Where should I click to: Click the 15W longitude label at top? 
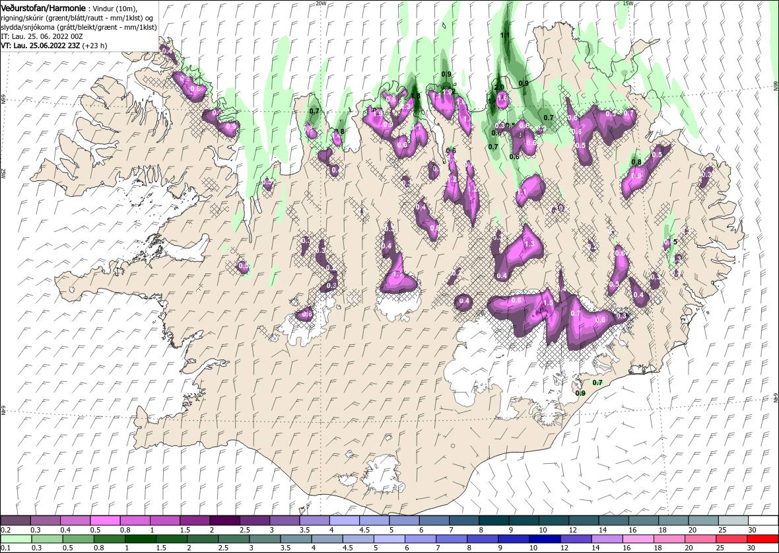click(628, 3)
